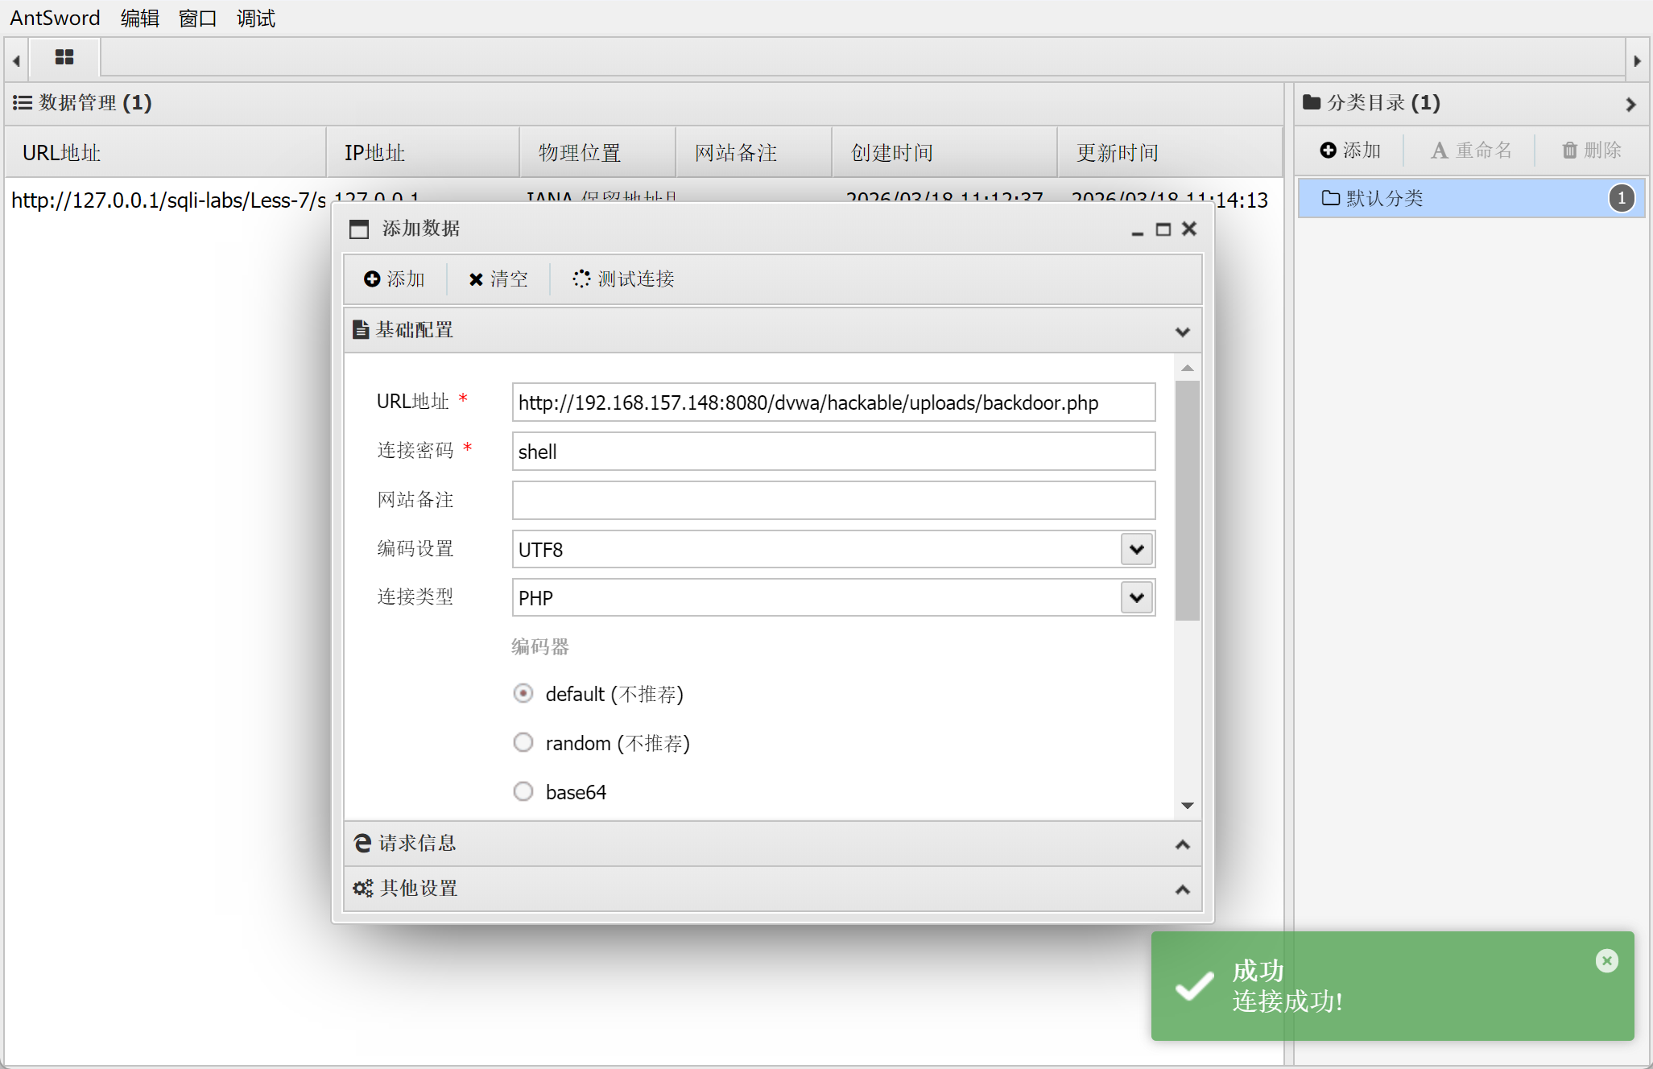This screenshot has width=1653, height=1069.
Task: Expand the 其他设置 section
Action: [1182, 889]
